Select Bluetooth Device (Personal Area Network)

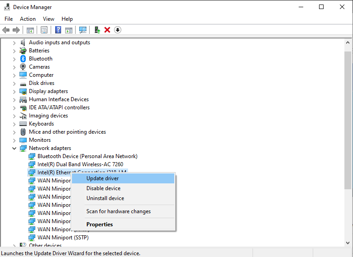tap(87, 156)
